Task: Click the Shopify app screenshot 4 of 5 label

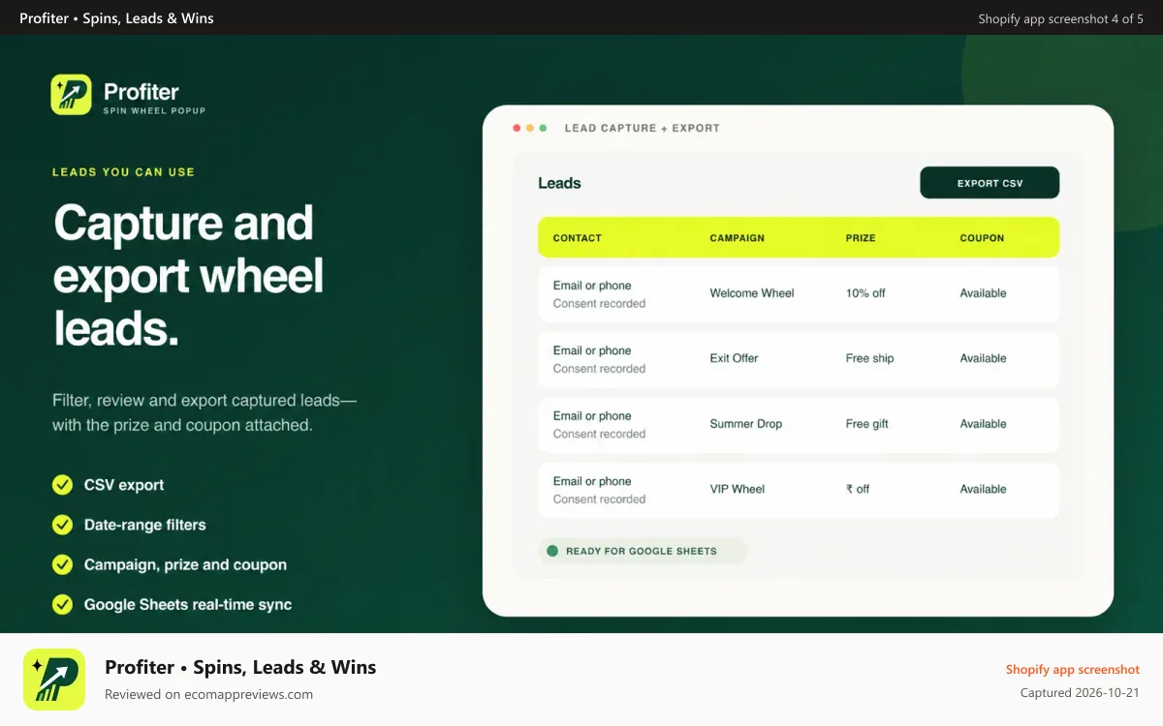Action: pyautogui.click(x=1061, y=18)
